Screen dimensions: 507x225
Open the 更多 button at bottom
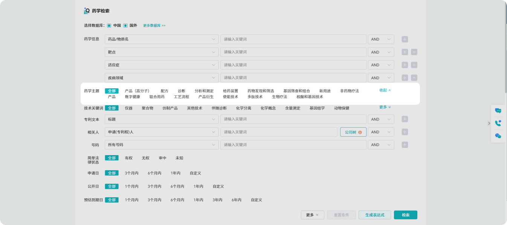pos(313,215)
